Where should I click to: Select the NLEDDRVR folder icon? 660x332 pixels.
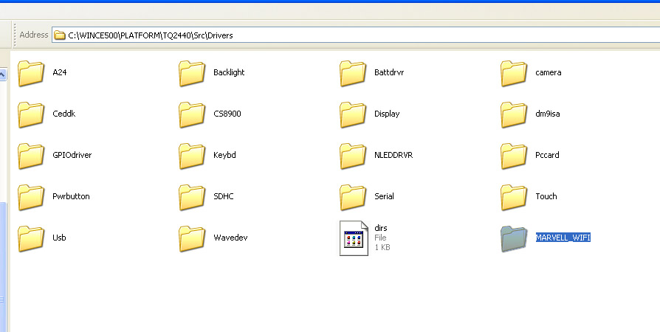point(353,155)
